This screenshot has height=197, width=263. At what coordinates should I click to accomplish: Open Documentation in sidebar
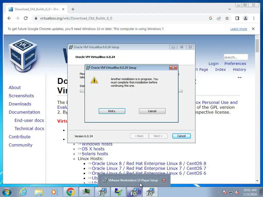pos(24,112)
